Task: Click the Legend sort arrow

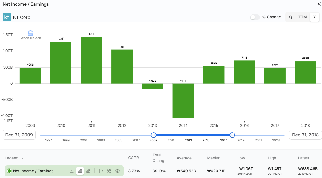Action: coord(22,158)
